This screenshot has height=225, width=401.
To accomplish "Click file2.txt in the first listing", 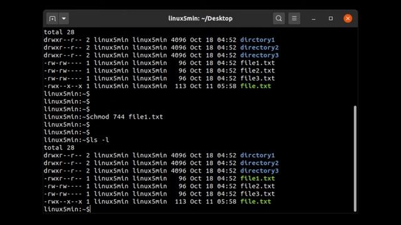I will click(x=258, y=71).
